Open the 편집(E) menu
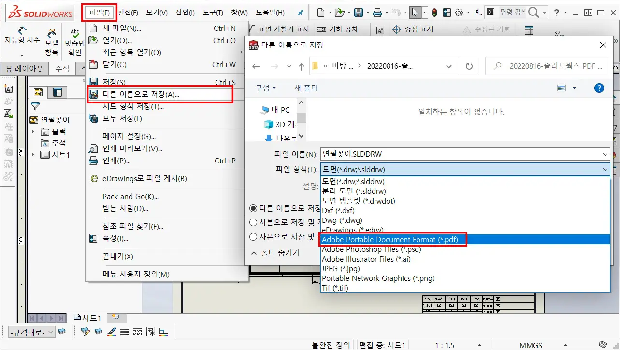This screenshot has width=620, height=350. tap(128, 13)
